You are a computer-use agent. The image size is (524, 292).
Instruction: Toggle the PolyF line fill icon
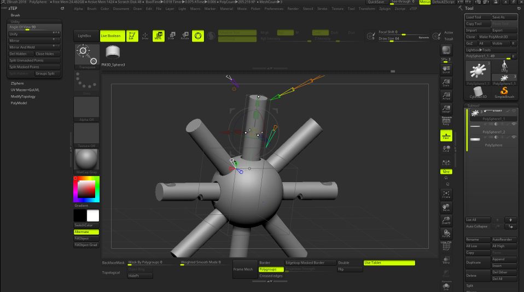(x=446, y=246)
